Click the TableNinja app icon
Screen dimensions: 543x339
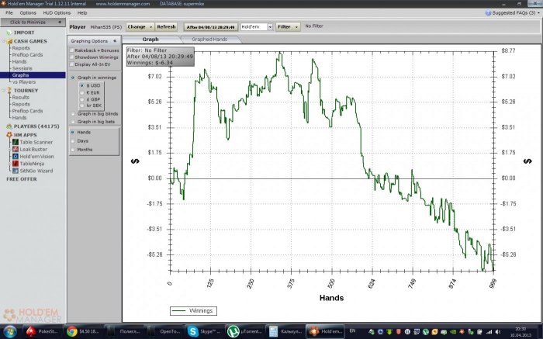tap(15, 164)
